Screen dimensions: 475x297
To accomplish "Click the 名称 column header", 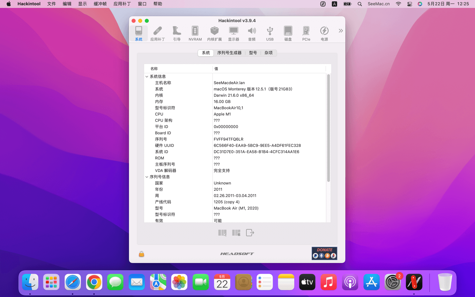I will click(x=178, y=69).
